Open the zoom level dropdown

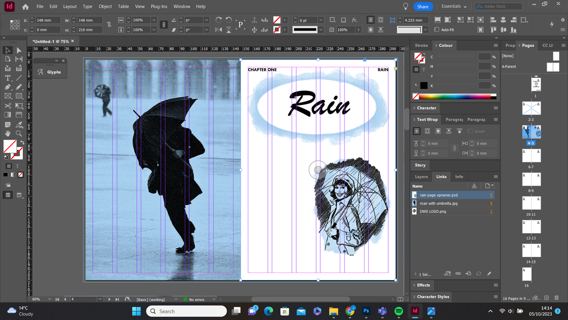pos(49,299)
